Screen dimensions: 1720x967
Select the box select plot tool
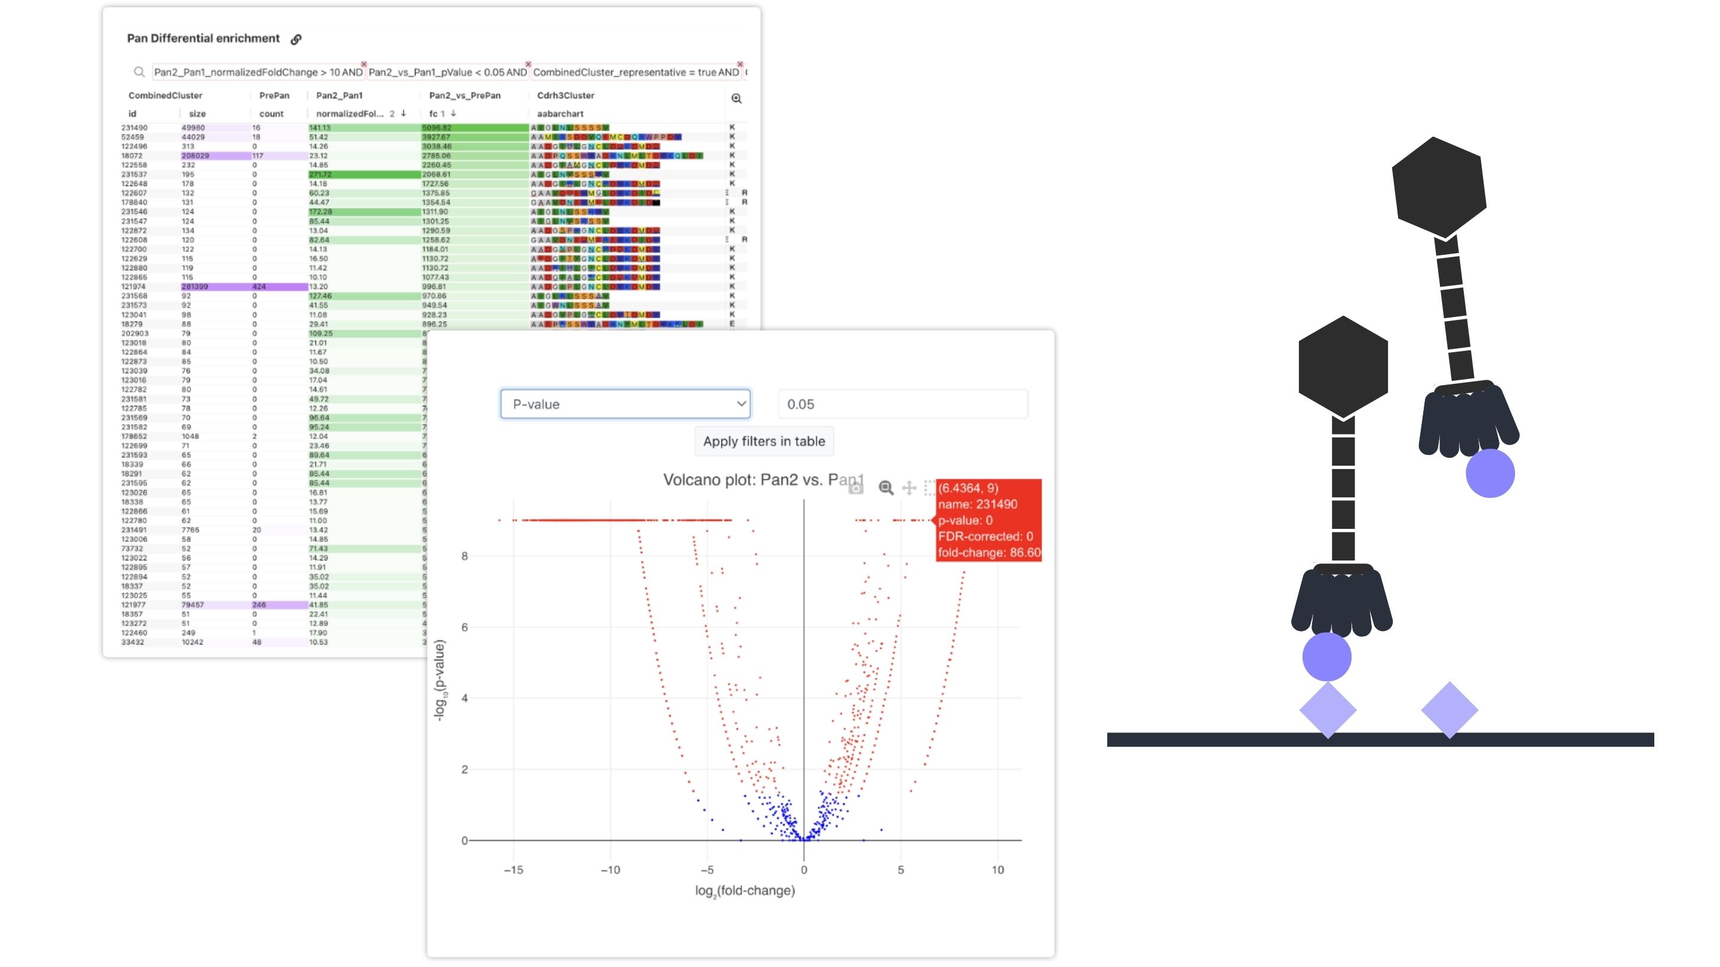929,488
